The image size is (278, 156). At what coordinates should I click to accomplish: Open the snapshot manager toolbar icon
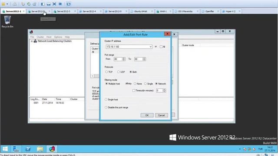pos(34,4)
